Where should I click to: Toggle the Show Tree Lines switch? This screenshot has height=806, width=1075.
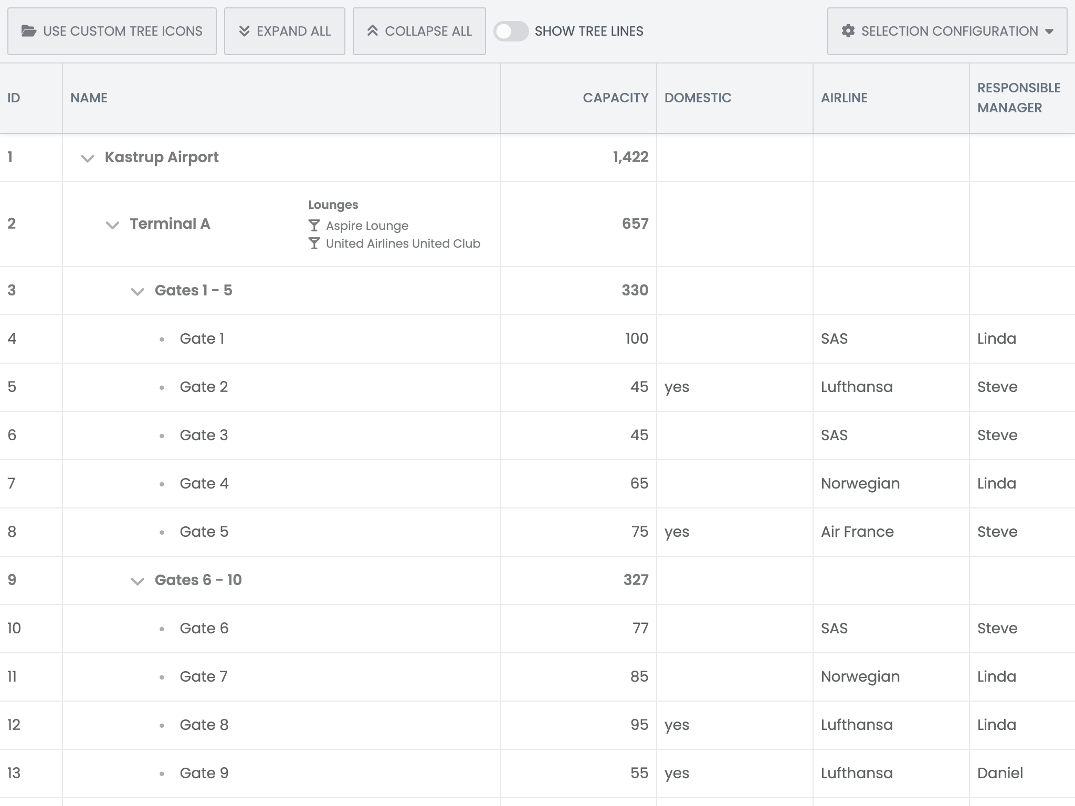511,31
